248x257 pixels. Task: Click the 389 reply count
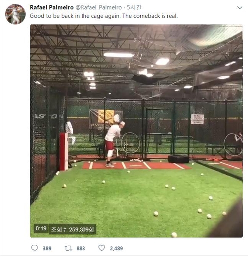click(47, 248)
